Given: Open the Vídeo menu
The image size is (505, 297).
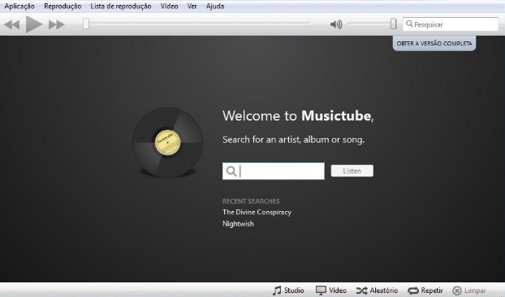Looking at the screenshot, I should click(x=170, y=6).
